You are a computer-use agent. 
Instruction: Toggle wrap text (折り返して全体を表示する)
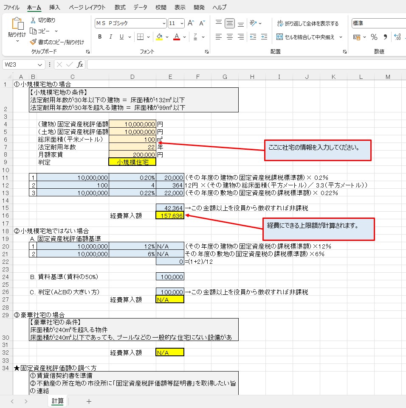[307, 23]
